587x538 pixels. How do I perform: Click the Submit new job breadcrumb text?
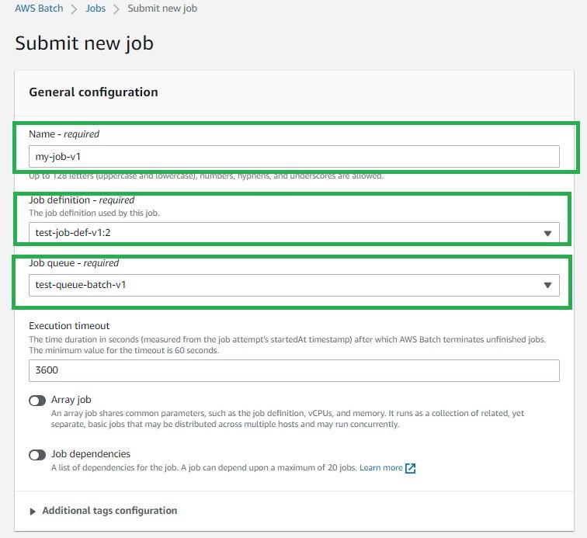(162, 9)
